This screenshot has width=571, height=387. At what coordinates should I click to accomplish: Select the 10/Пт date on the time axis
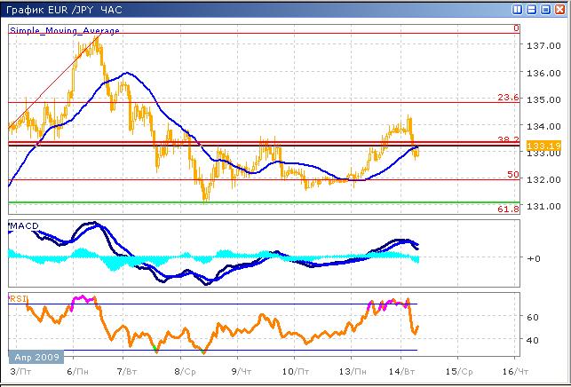tap(295, 369)
